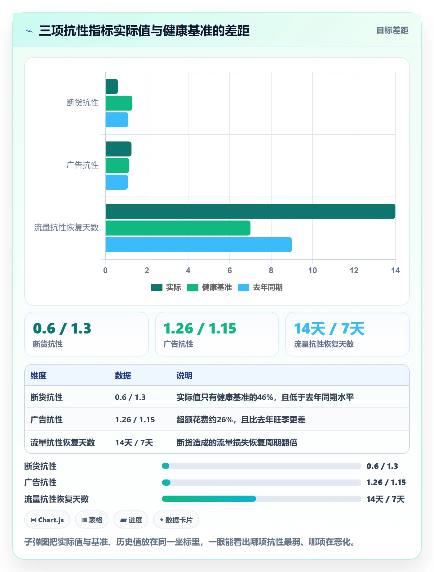Toggle the 健康基准 legend color swatch
This screenshot has height=572, width=434.
click(x=193, y=288)
